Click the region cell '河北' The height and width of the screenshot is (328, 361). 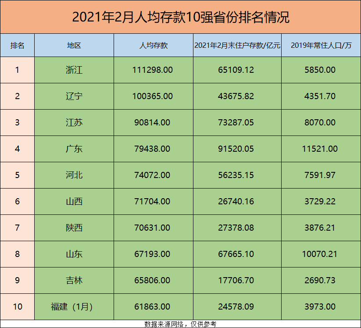point(74,175)
